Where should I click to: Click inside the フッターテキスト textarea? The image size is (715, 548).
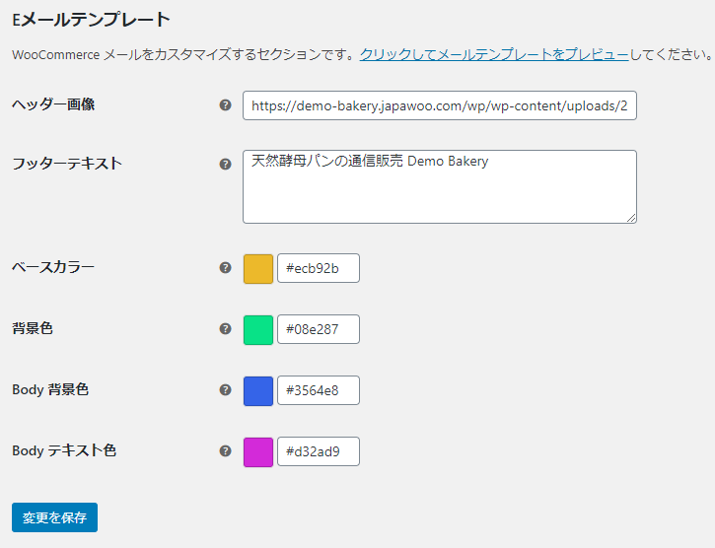[x=440, y=187]
